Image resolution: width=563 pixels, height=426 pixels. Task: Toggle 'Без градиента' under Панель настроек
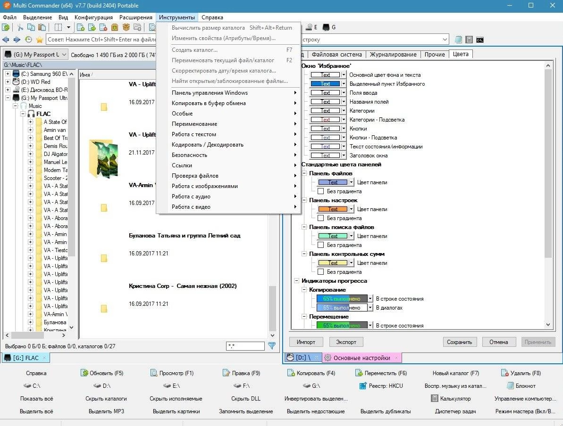(x=320, y=218)
